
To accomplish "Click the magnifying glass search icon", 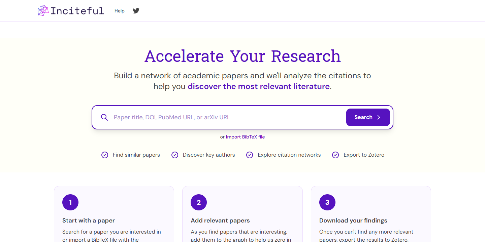I will pos(104,117).
